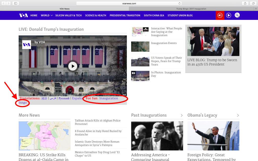Open the Persian translation link
Screen dimensions: 258x161
[53, 98]
